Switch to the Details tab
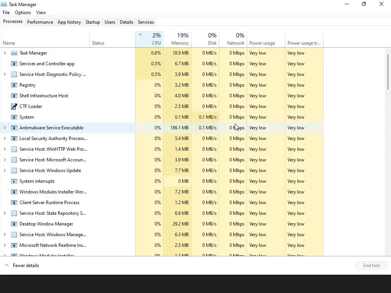Image resolution: width=391 pixels, height=293 pixels. pyautogui.click(x=126, y=22)
